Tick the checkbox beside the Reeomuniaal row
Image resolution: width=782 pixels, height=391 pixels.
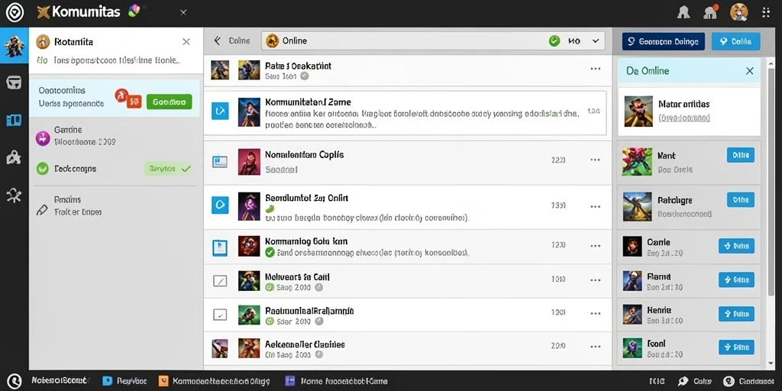pos(220,314)
